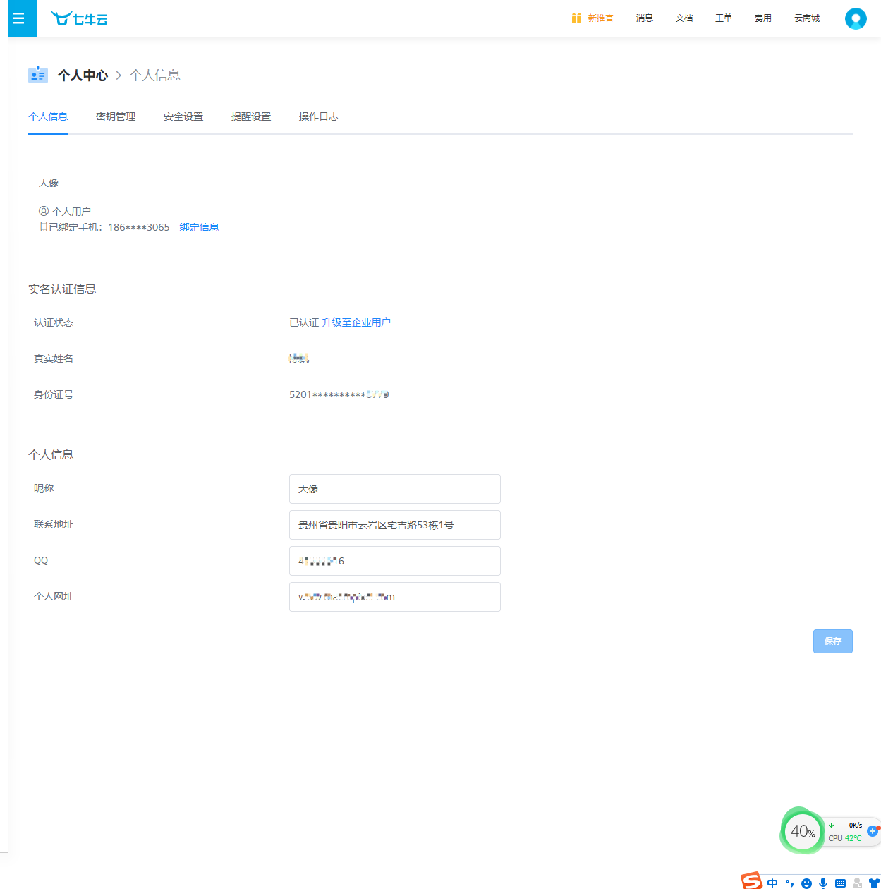This screenshot has height=889, width=881.
Task: Click the 绑定信息 link
Action: [x=199, y=227]
